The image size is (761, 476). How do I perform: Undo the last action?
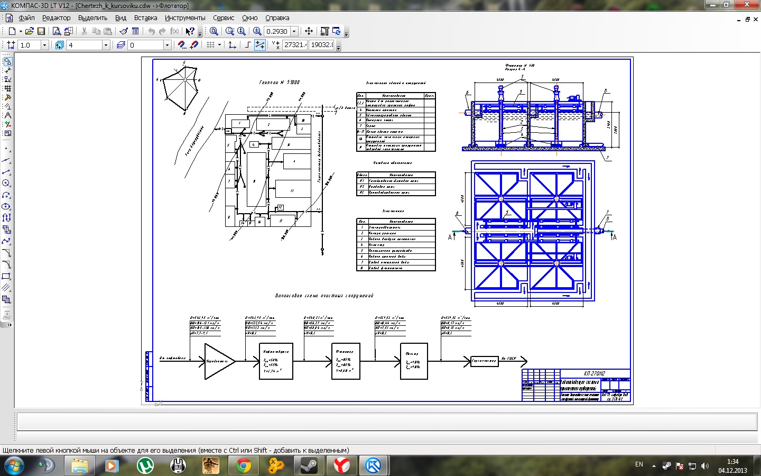(x=151, y=31)
